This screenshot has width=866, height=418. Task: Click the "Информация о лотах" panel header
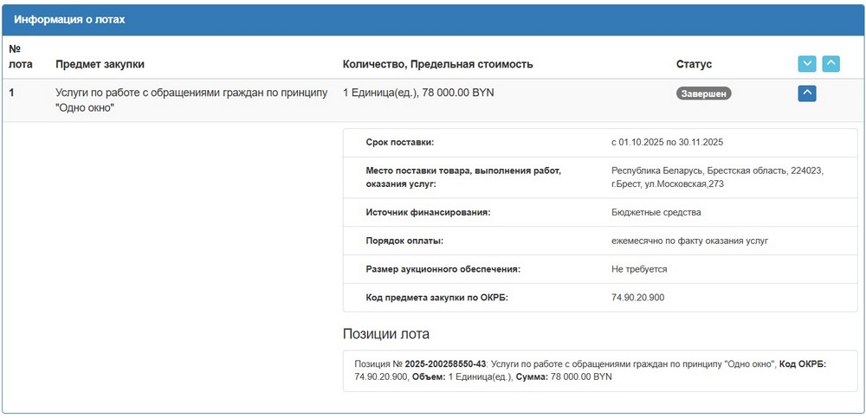point(70,20)
